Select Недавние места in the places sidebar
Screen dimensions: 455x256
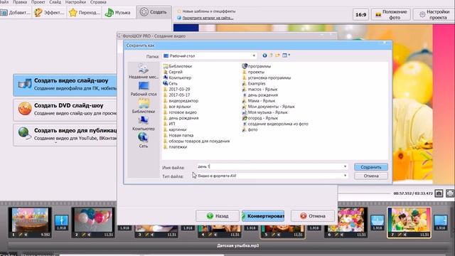click(x=144, y=71)
